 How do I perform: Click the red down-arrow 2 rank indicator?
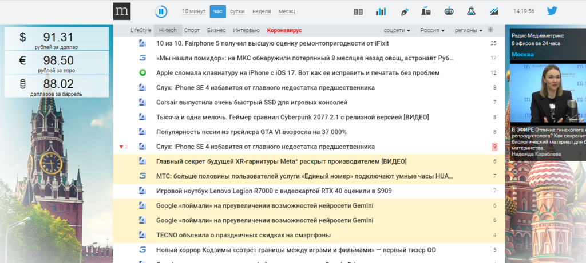[x=123, y=147]
